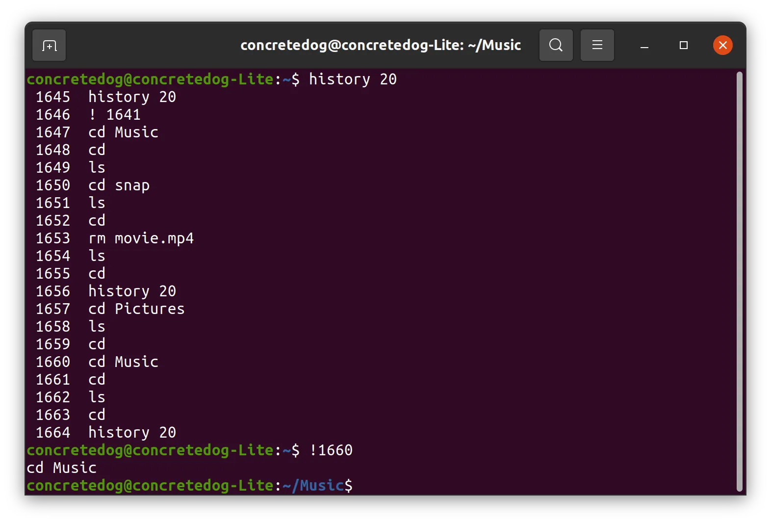Click the final ~/Music prompt line
This screenshot has width=771, height=523.
tap(190, 486)
